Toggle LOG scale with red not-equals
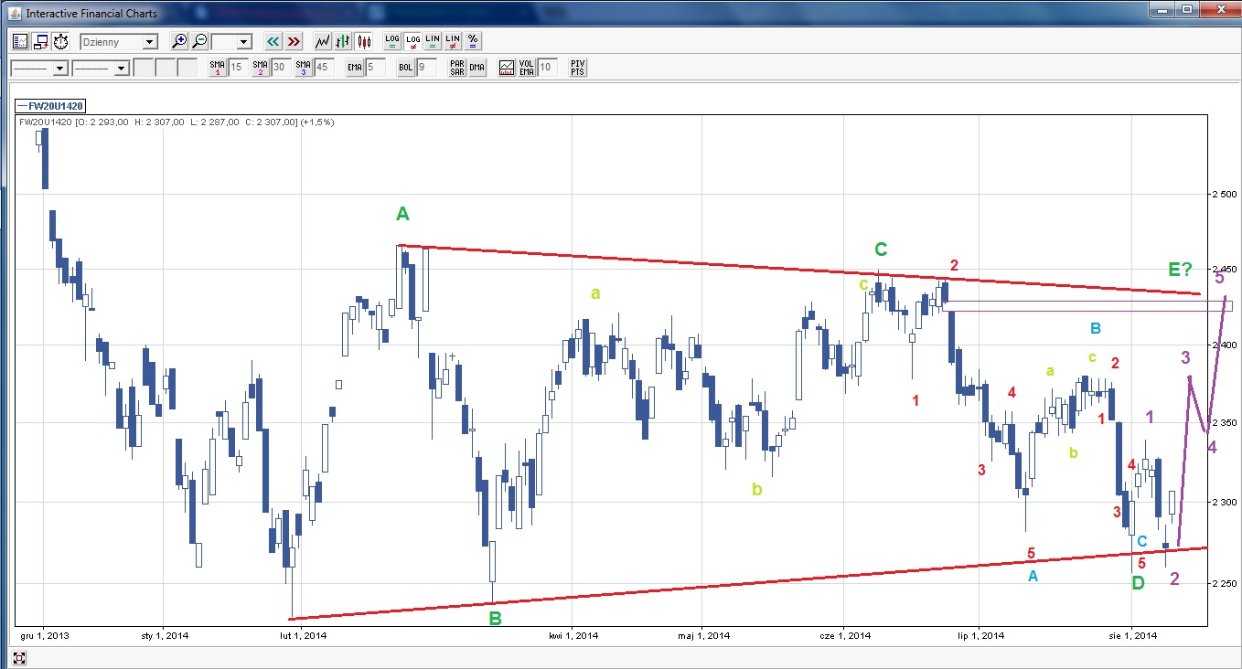 click(x=412, y=41)
